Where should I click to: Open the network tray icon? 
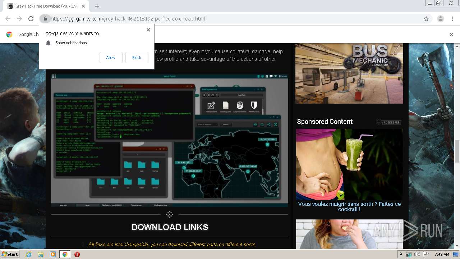tap(409, 254)
